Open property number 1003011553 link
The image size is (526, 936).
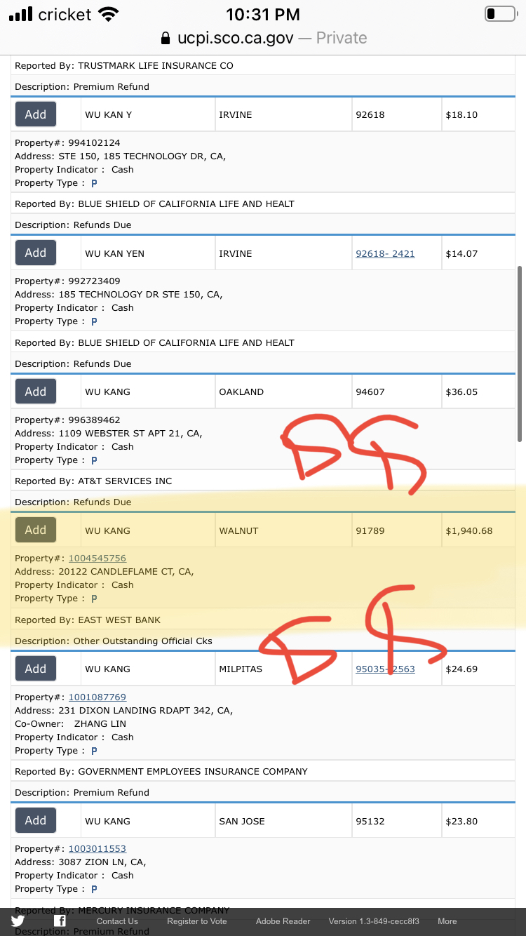click(x=97, y=848)
